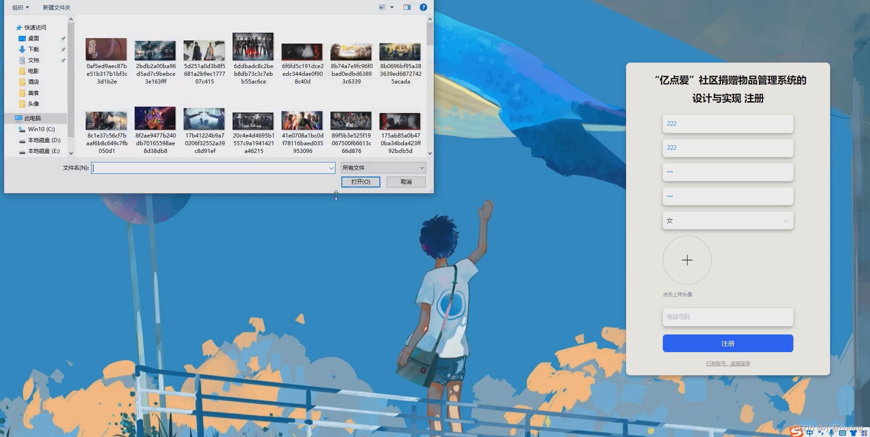The image size is (870, 437).
Task: Select image 5d251a0d3b8f5 thumbnail
Action: point(204,50)
